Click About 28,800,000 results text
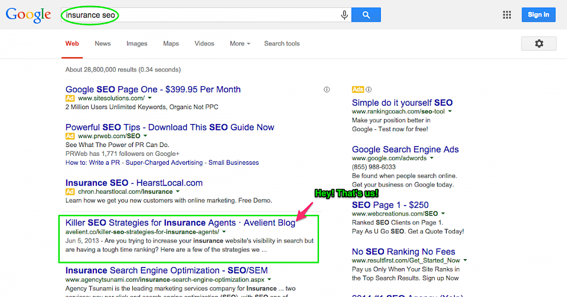The height and width of the screenshot is (297, 567). 123,69
